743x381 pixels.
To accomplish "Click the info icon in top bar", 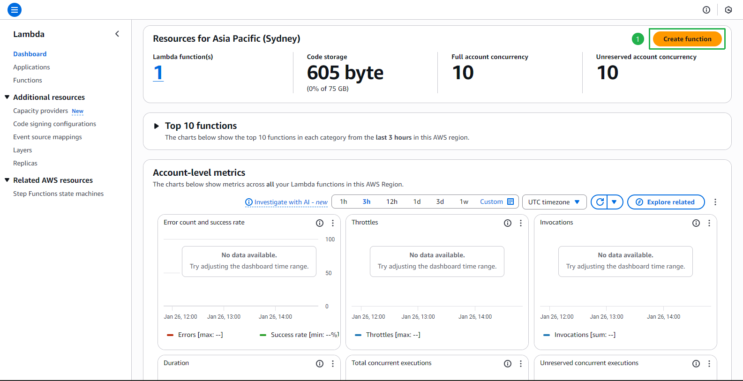I will (x=706, y=10).
